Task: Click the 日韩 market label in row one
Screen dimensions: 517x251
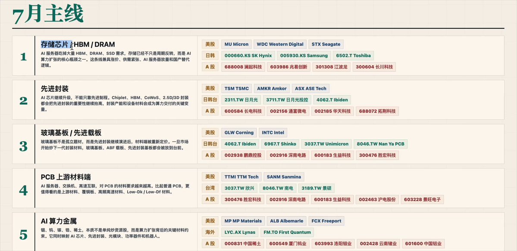Action: pos(210,55)
